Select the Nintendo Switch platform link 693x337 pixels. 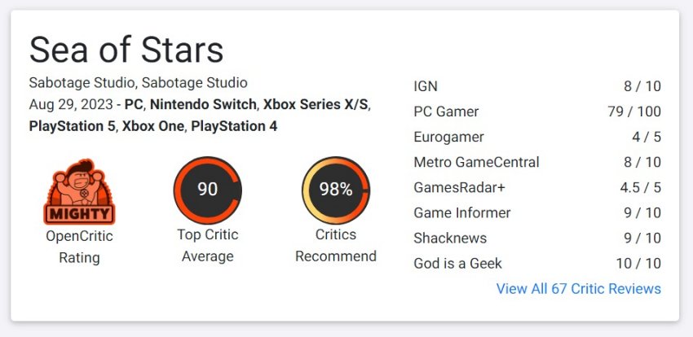pyautogui.click(x=203, y=104)
